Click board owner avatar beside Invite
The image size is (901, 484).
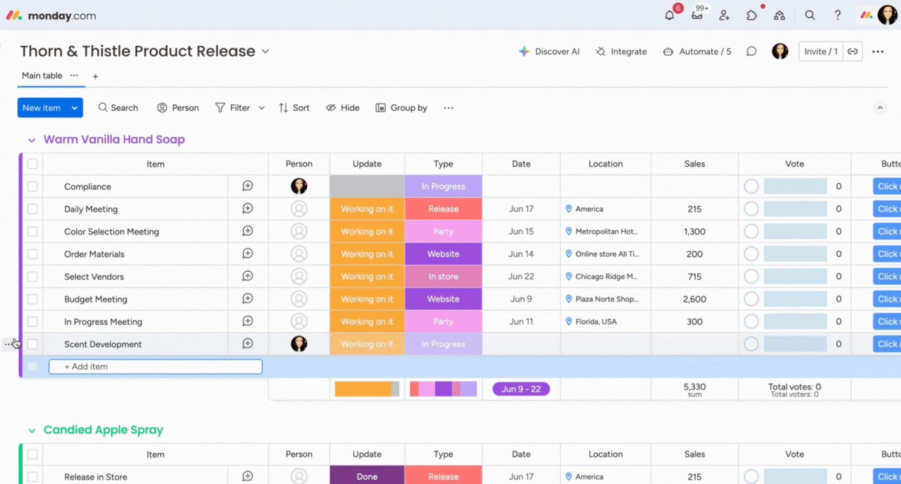[779, 51]
